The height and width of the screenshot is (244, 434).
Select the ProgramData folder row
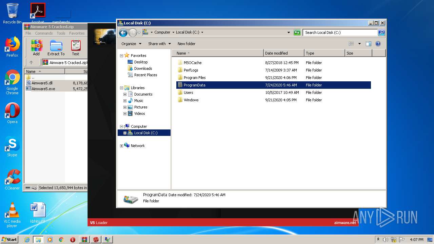(274, 85)
